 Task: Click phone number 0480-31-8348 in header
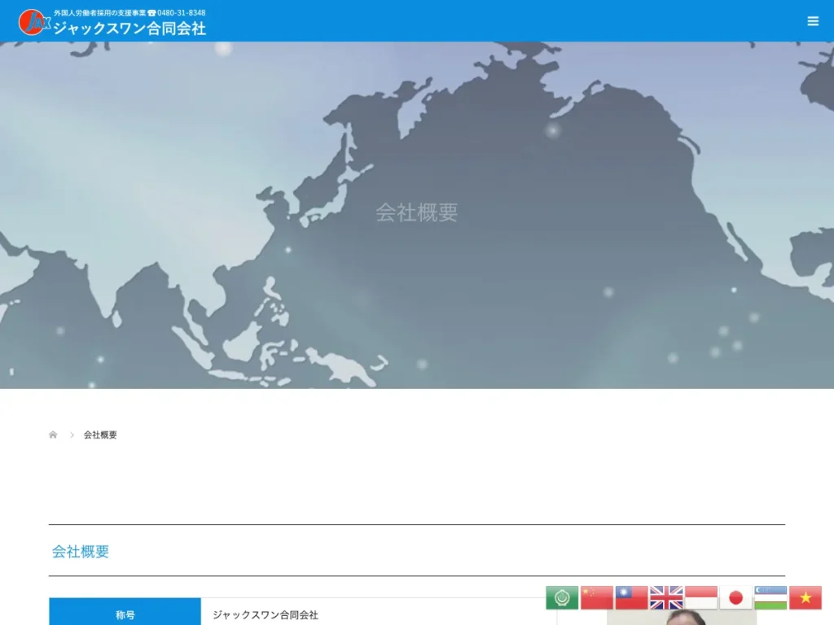point(181,13)
